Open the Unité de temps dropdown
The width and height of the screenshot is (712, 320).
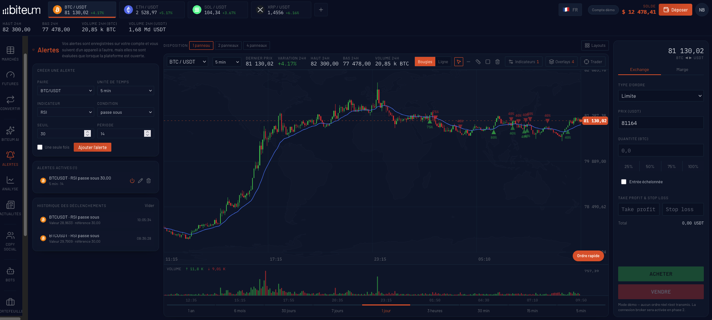[x=125, y=91]
